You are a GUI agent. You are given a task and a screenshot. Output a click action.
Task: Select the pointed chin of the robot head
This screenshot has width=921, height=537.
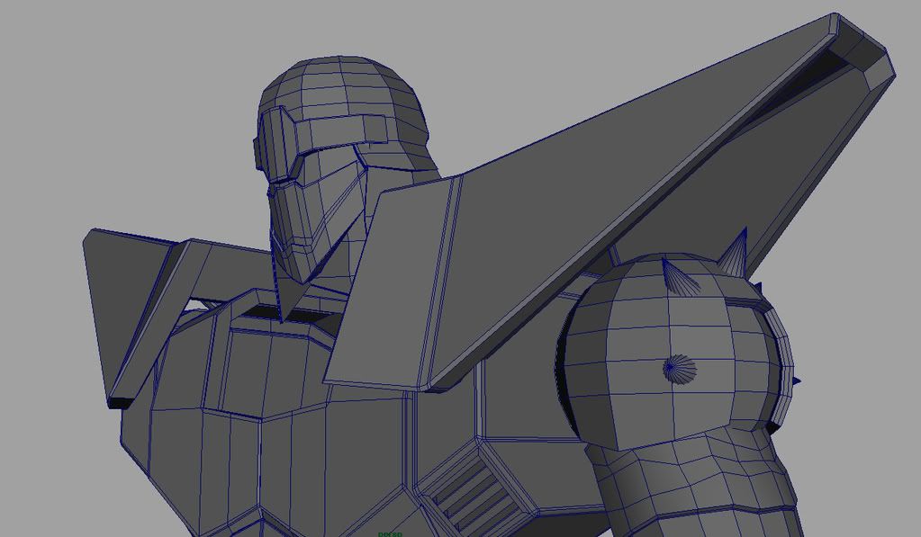click(x=288, y=297)
